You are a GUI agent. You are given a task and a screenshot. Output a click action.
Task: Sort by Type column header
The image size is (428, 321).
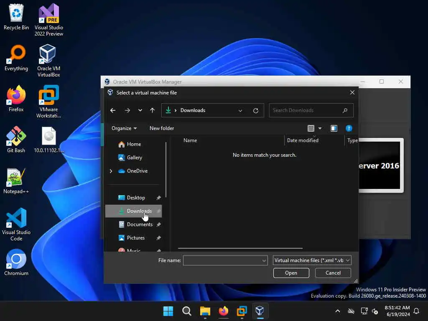(352, 140)
